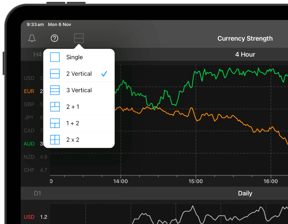Select the GBP currency label
The height and width of the screenshot is (224, 288).
[29, 104]
